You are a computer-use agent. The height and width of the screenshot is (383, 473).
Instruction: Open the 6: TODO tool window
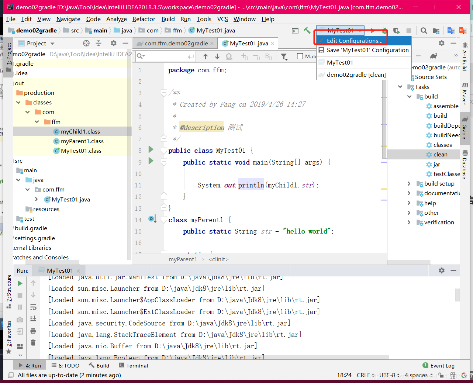pyautogui.click(x=65, y=365)
